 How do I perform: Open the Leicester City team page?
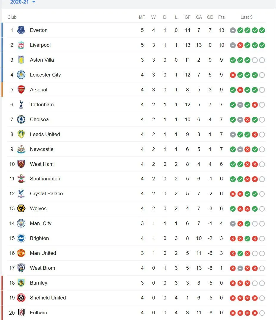pyautogui.click(x=45, y=75)
